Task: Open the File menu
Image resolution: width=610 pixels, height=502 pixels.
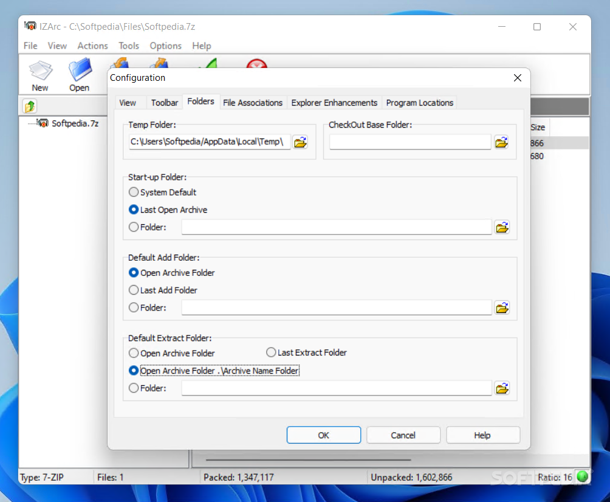Action: (x=30, y=46)
